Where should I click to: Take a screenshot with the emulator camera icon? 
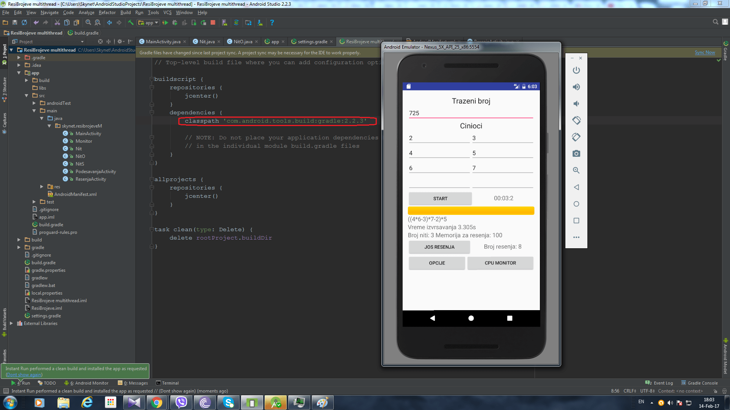pos(576,153)
